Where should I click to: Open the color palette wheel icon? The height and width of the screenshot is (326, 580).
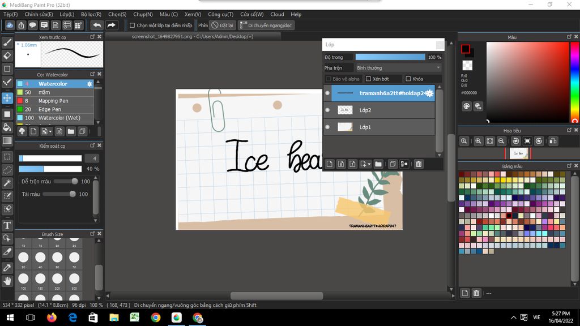467,106
